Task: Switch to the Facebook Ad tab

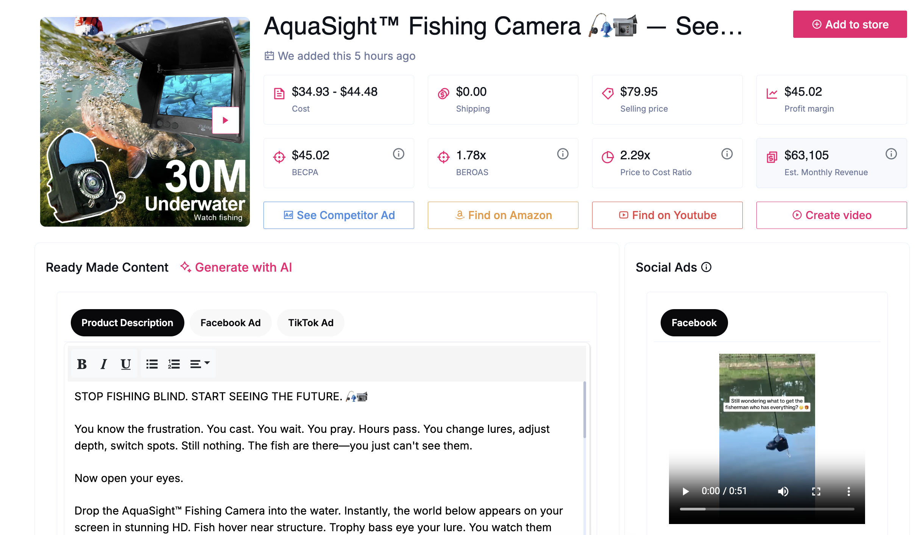Action: 230,323
